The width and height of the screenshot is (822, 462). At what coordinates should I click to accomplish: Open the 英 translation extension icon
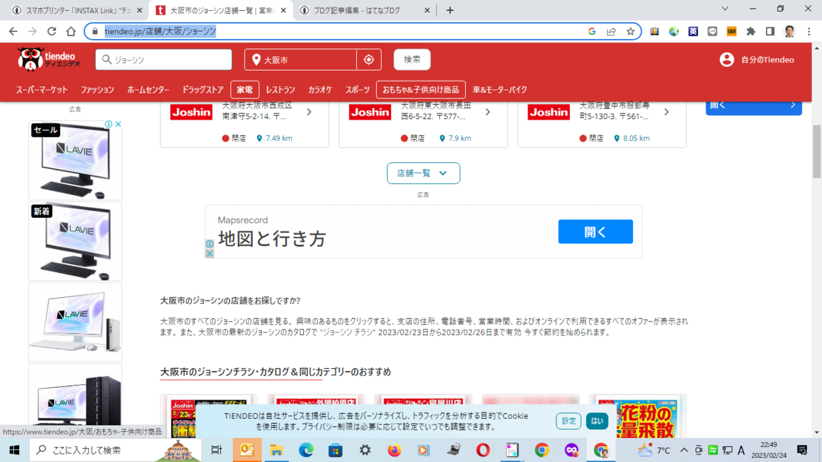click(x=693, y=31)
